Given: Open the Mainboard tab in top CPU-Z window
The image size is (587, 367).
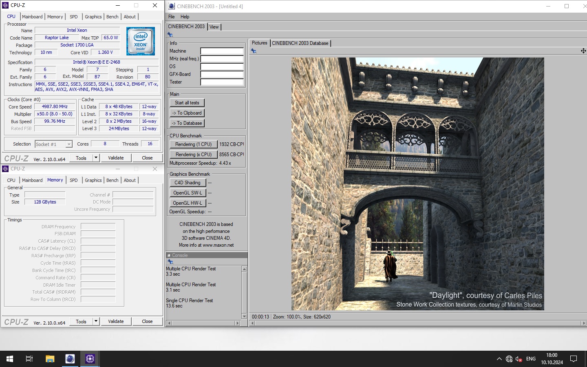Looking at the screenshot, I should coord(32,17).
